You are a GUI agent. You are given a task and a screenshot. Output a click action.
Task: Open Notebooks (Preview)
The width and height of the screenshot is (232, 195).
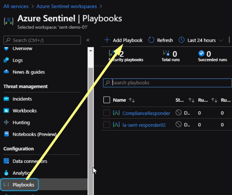tap(34, 134)
